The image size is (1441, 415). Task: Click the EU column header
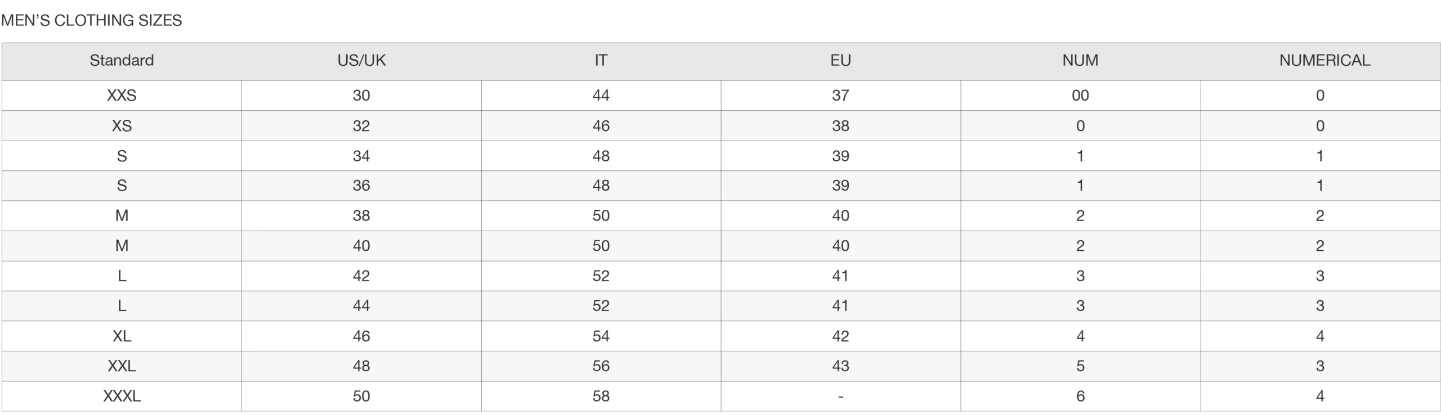point(840,60)
